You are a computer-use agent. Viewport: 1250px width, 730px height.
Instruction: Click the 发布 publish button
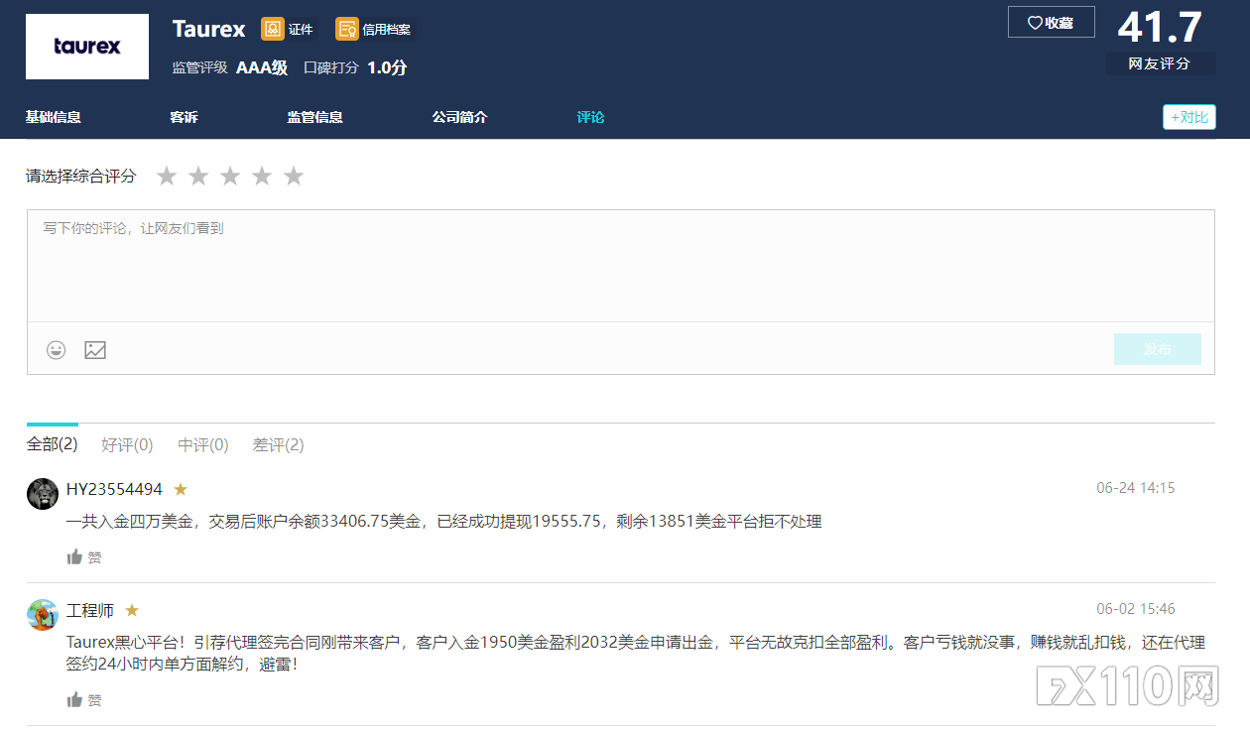(x=1157, y=349)
